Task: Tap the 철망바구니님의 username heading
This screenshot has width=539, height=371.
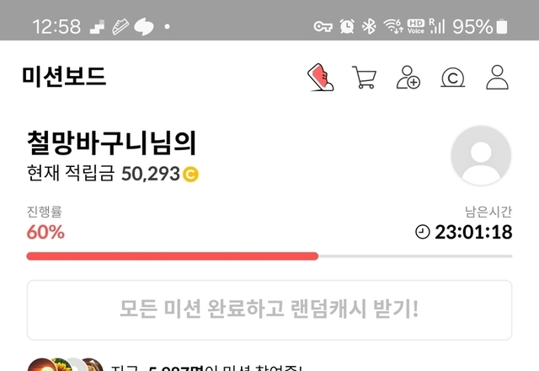Action: point(111,142)
